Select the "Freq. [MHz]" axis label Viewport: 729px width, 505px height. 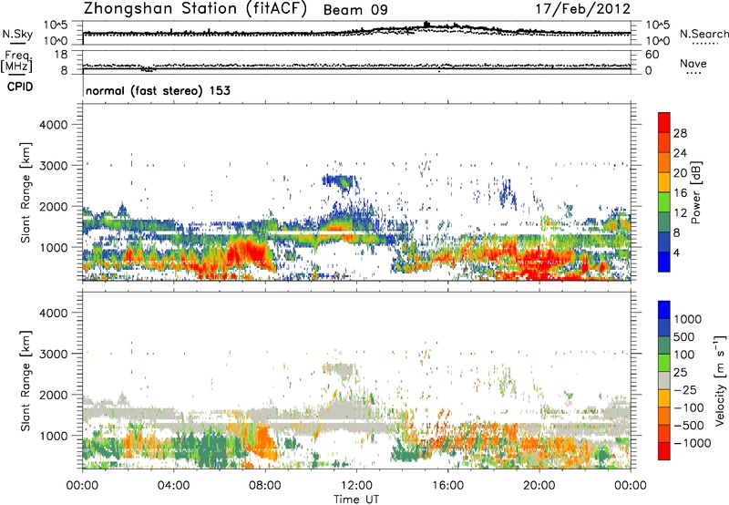(17, 62)
